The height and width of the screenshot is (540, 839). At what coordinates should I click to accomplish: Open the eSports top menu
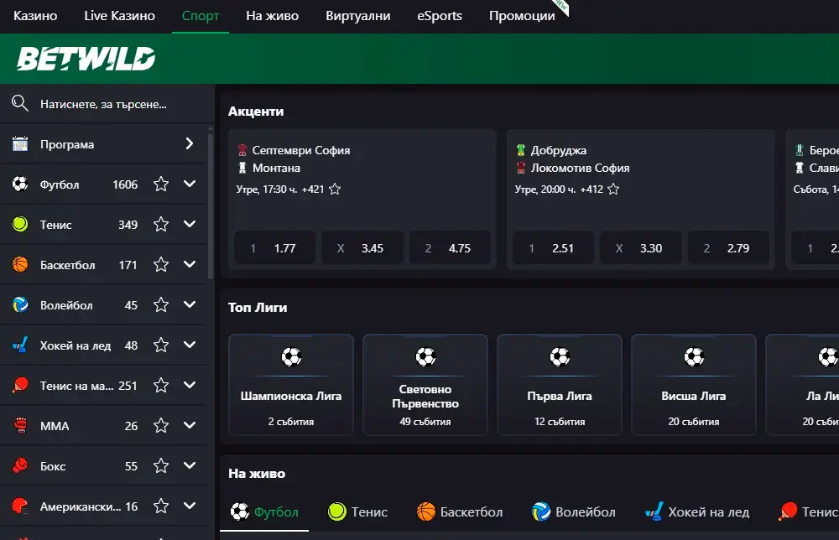tap(440, 15)
